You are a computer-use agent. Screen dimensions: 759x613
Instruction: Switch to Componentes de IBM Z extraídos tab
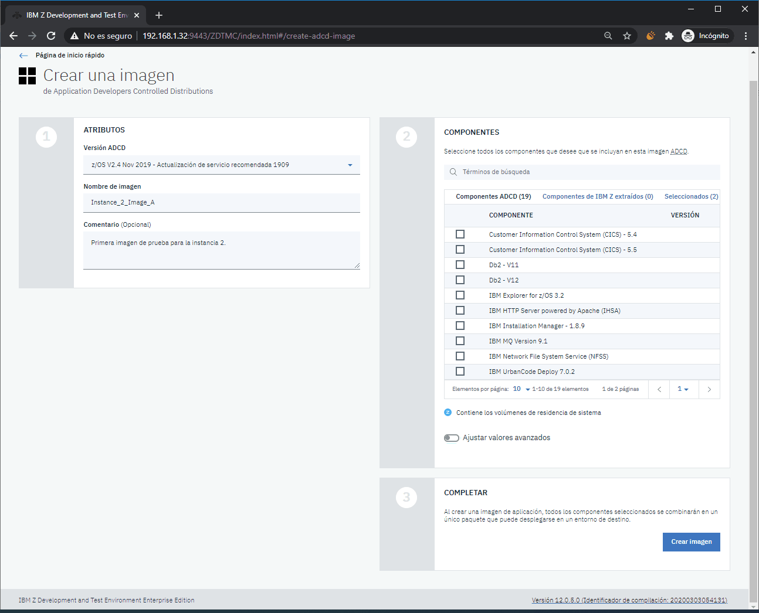pyautogui.click(x=597, y=196)
